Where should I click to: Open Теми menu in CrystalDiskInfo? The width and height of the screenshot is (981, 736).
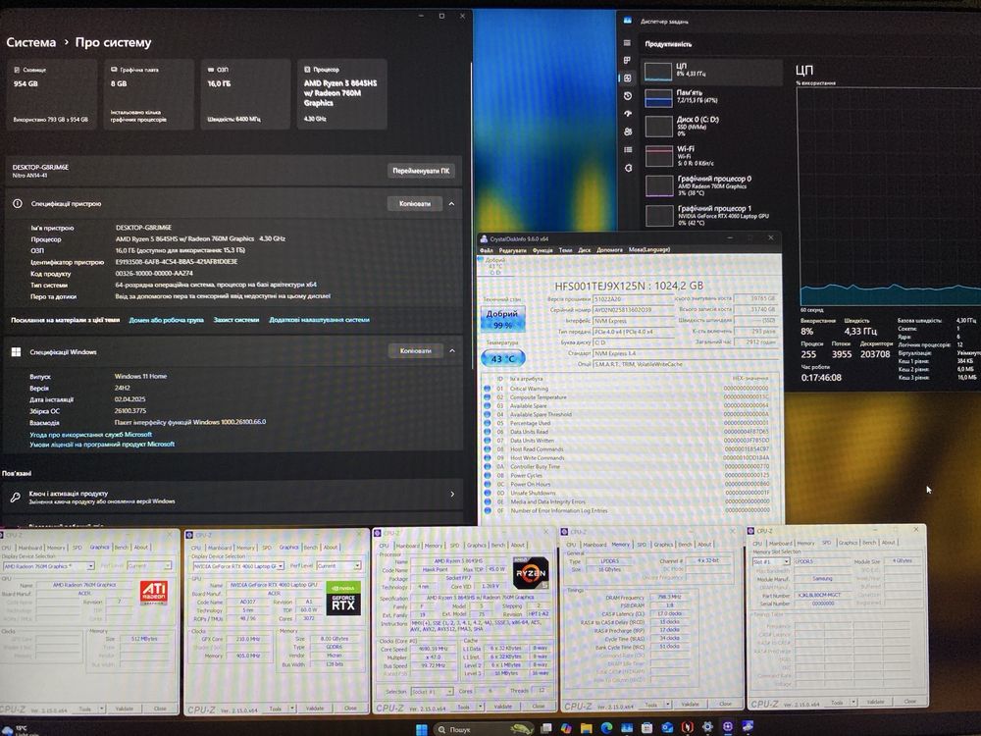click(566, 250)
